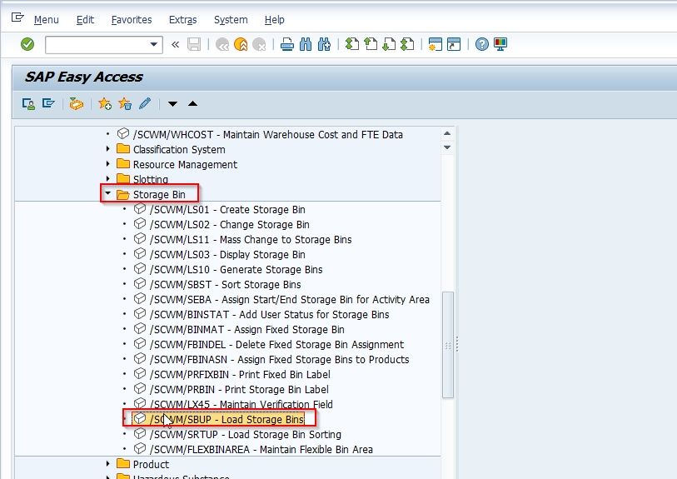Viewport: 677px width, 479px height.
Task: Click the Cancel icon in toolbar
Action: click(x=259, y=44)
